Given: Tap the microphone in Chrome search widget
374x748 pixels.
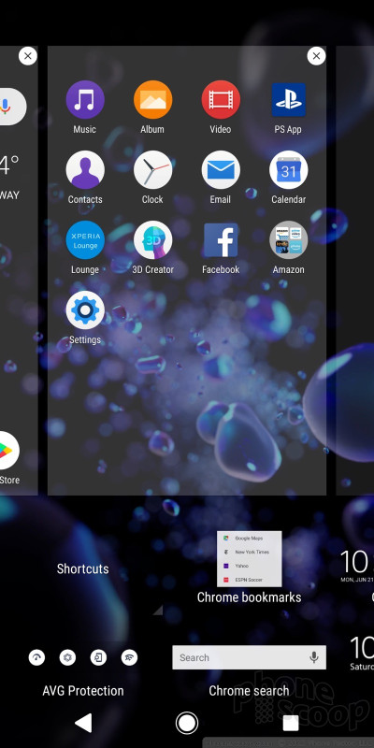Looking at the screenshot, I should (314, 657).
